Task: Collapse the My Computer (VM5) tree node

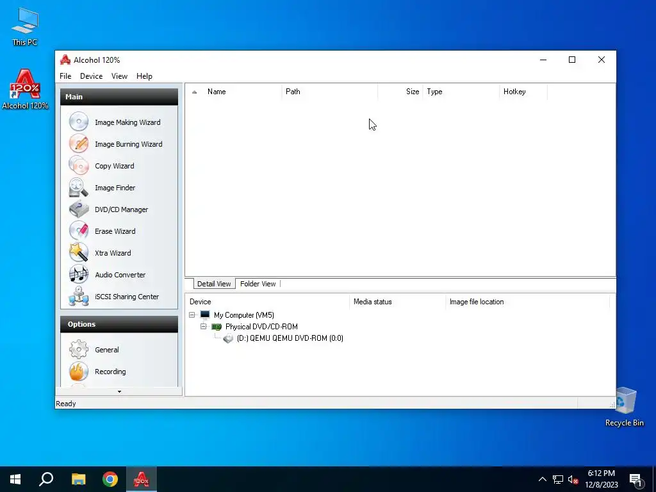Action: click(x=192, y=315)
